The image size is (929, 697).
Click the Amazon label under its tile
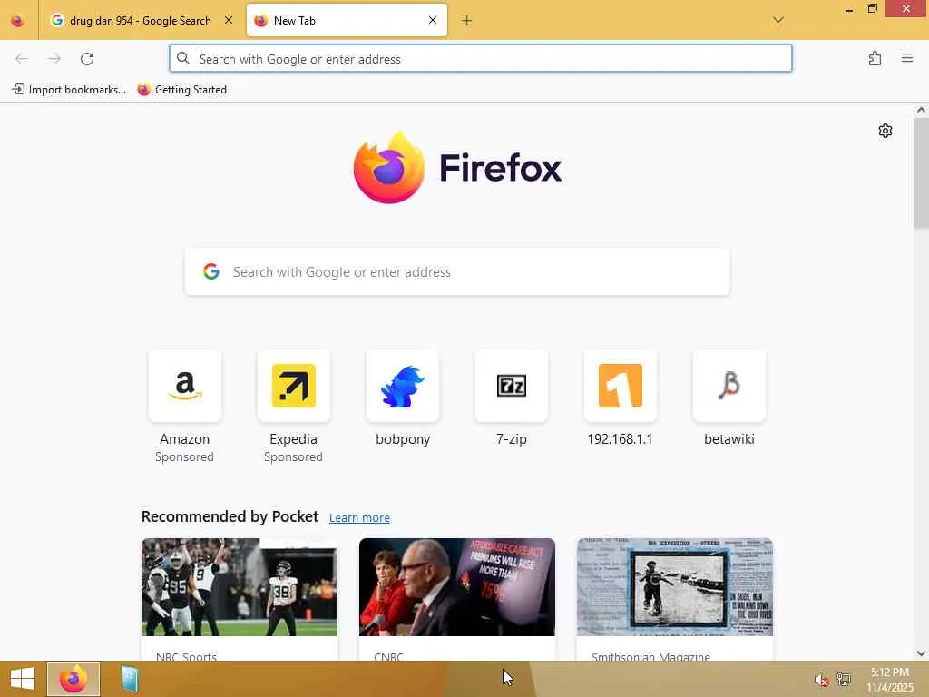185,439
